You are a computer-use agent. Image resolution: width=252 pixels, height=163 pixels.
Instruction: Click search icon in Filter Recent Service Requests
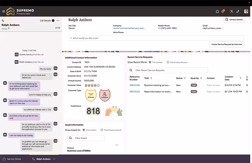pyautogui.click(x=131, y=70)
